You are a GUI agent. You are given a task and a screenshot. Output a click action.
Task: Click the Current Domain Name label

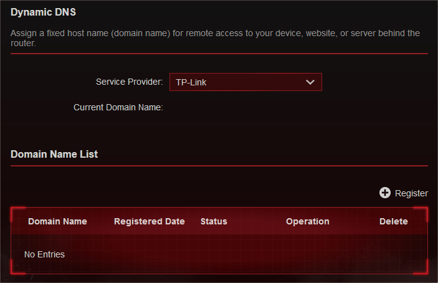coord(118,107)
